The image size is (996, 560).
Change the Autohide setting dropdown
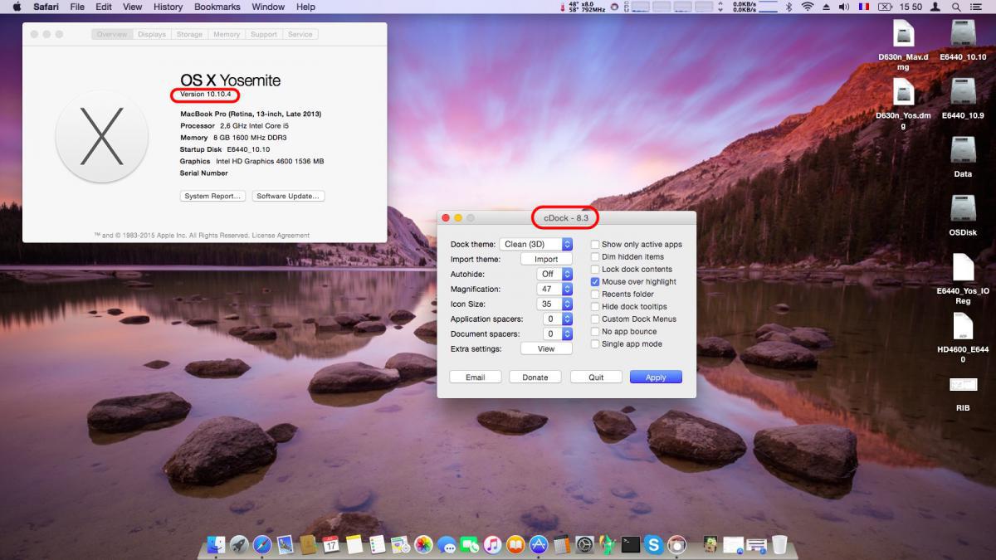[x=554, y=274]
